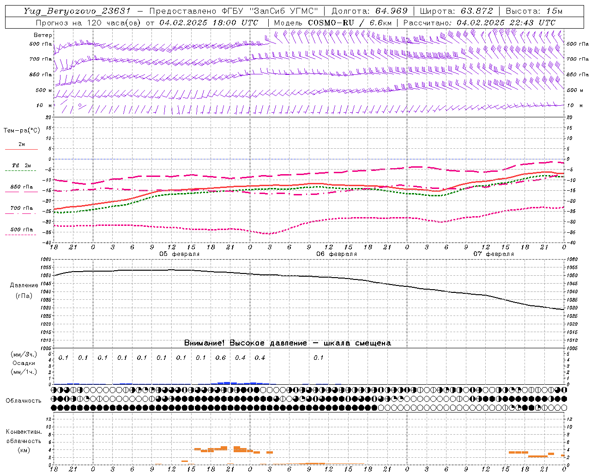Click the Облачность cloud cover label
Screen dimensions: 591x473
[24, 401]
